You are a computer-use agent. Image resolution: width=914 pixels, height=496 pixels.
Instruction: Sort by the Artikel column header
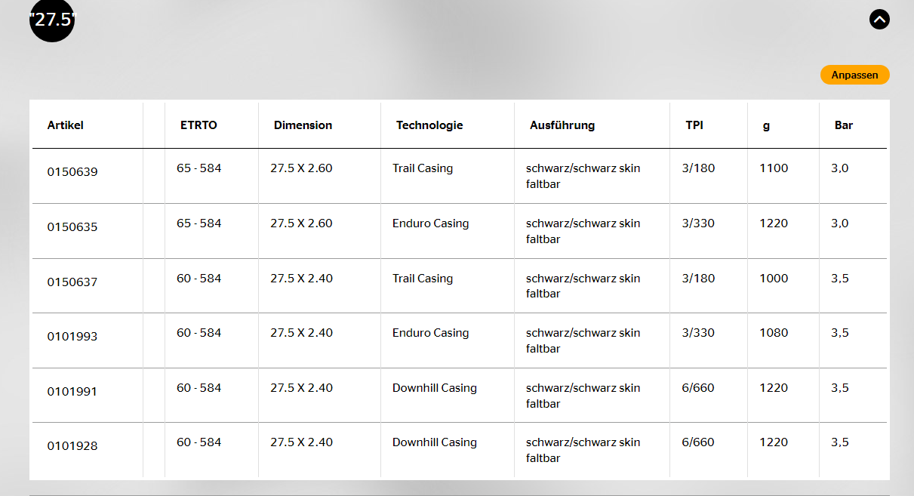click(66, 125)
